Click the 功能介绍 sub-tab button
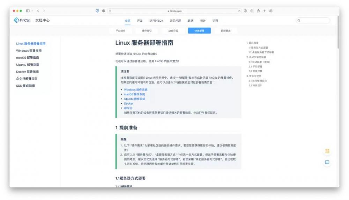This screenshot has width=349, height=200. 173,30
